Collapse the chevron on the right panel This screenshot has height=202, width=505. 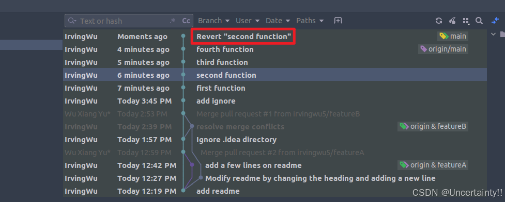pos(494,34)
